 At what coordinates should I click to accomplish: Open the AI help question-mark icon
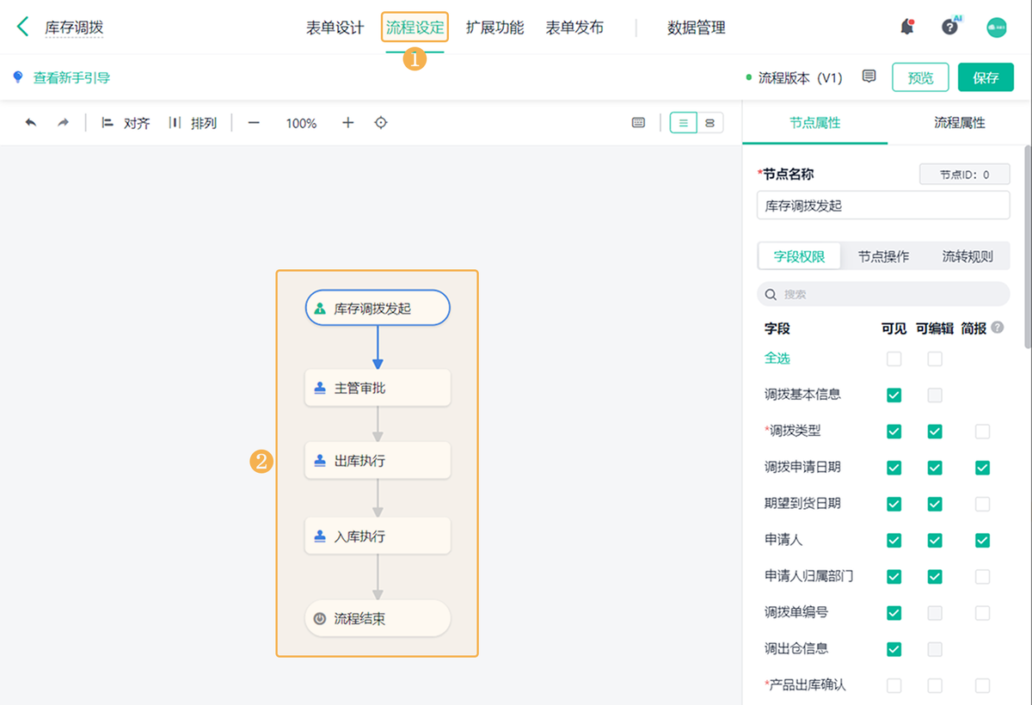949,28
